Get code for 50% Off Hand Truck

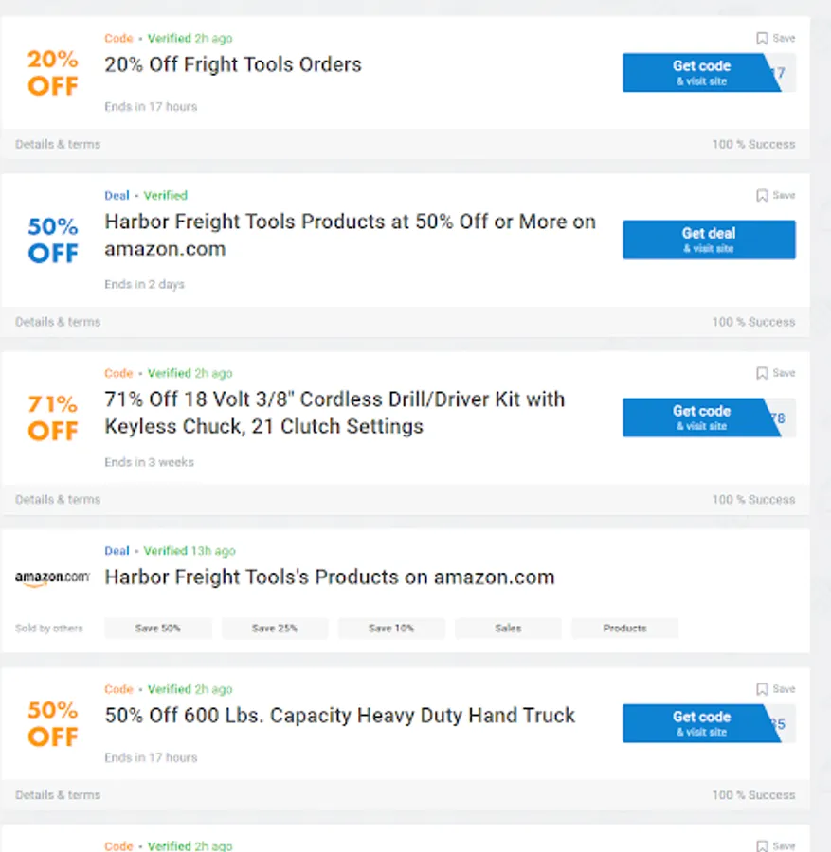(x=701, y=723)
